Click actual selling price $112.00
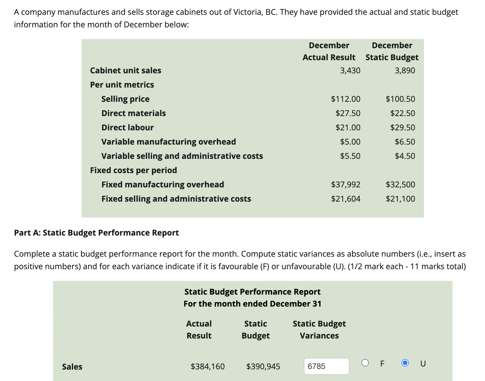485x381 pixels. point(346,99)
